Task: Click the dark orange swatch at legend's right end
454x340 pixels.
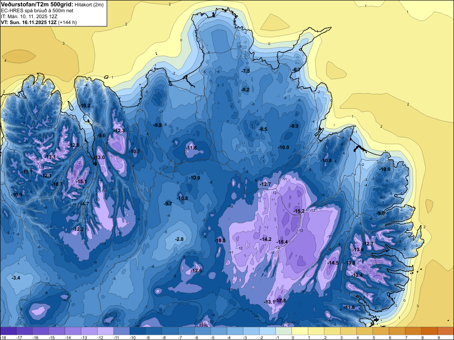Action: (x=446, y=331)
